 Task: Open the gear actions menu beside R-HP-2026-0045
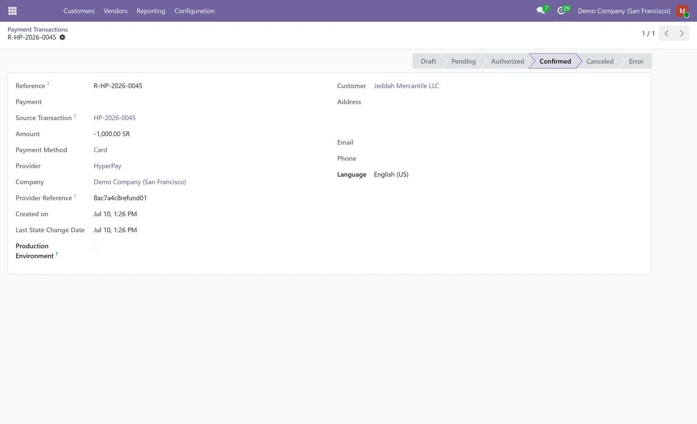[x=62, y=37]
